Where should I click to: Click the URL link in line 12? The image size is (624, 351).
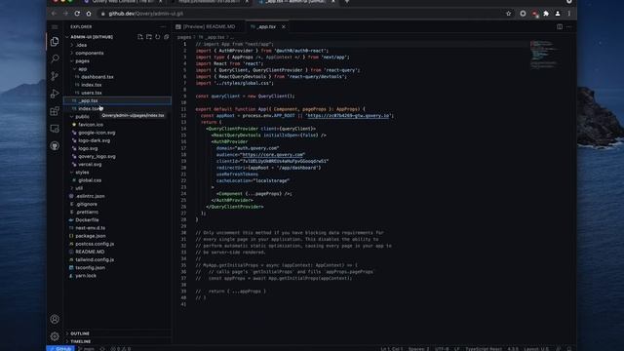(348, 116)
